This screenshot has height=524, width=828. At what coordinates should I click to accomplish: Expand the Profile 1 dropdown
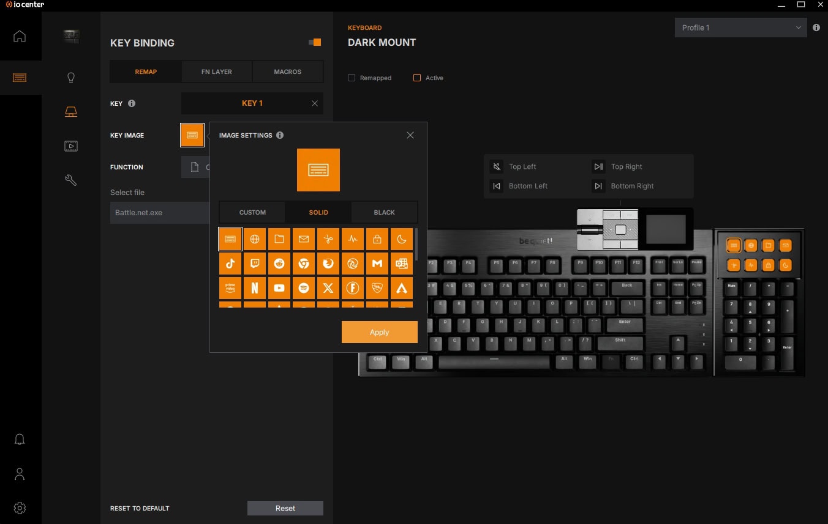(x=740, y=28)
